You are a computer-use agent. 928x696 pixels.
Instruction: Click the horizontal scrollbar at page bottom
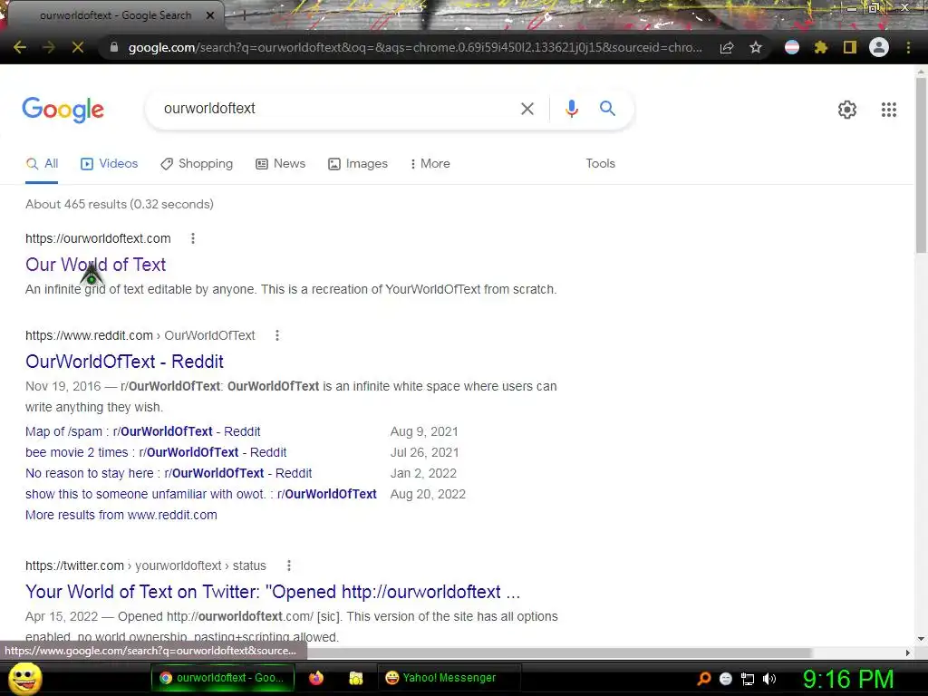559,652
